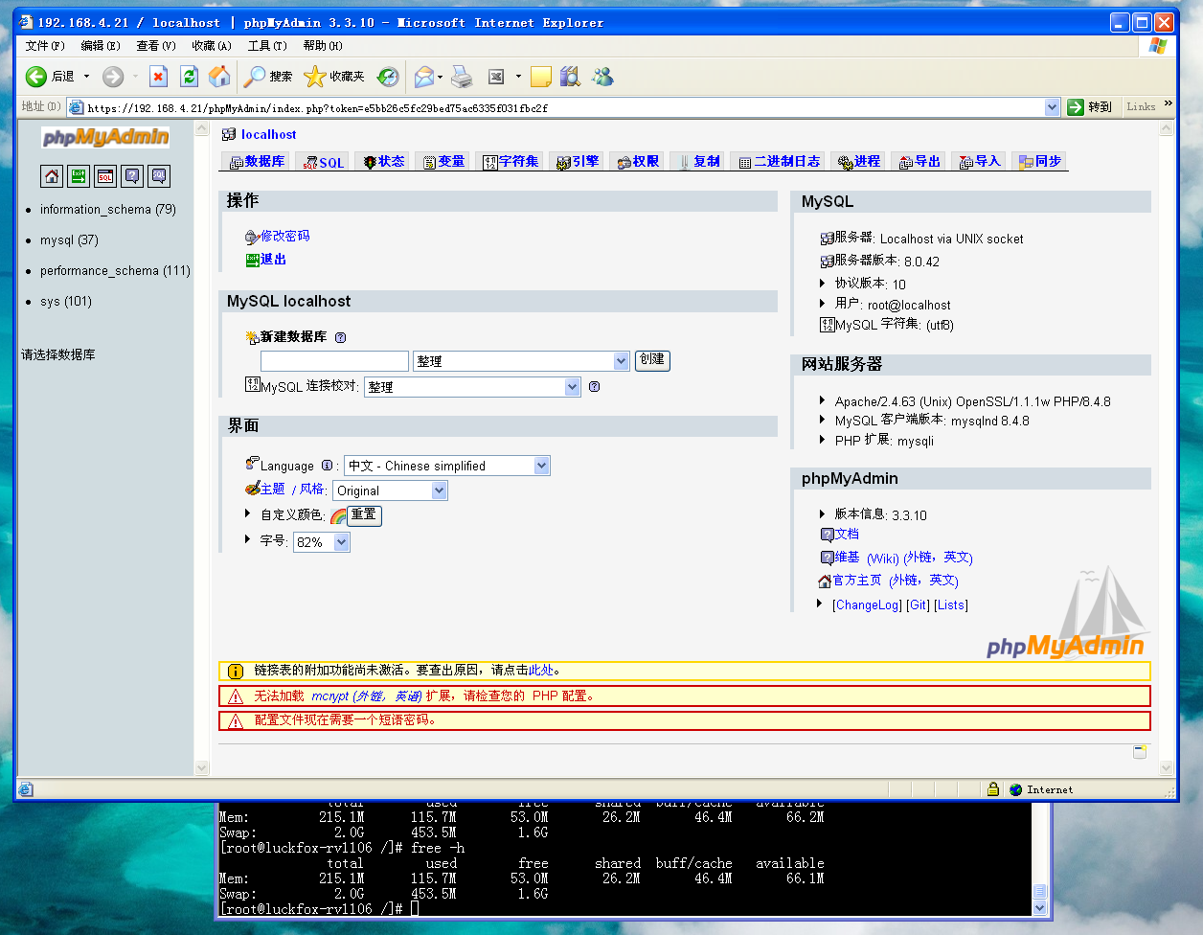1203x935 pixels.
Task: Click the small icon at bottom right of page
Action: coord(1140,752)
